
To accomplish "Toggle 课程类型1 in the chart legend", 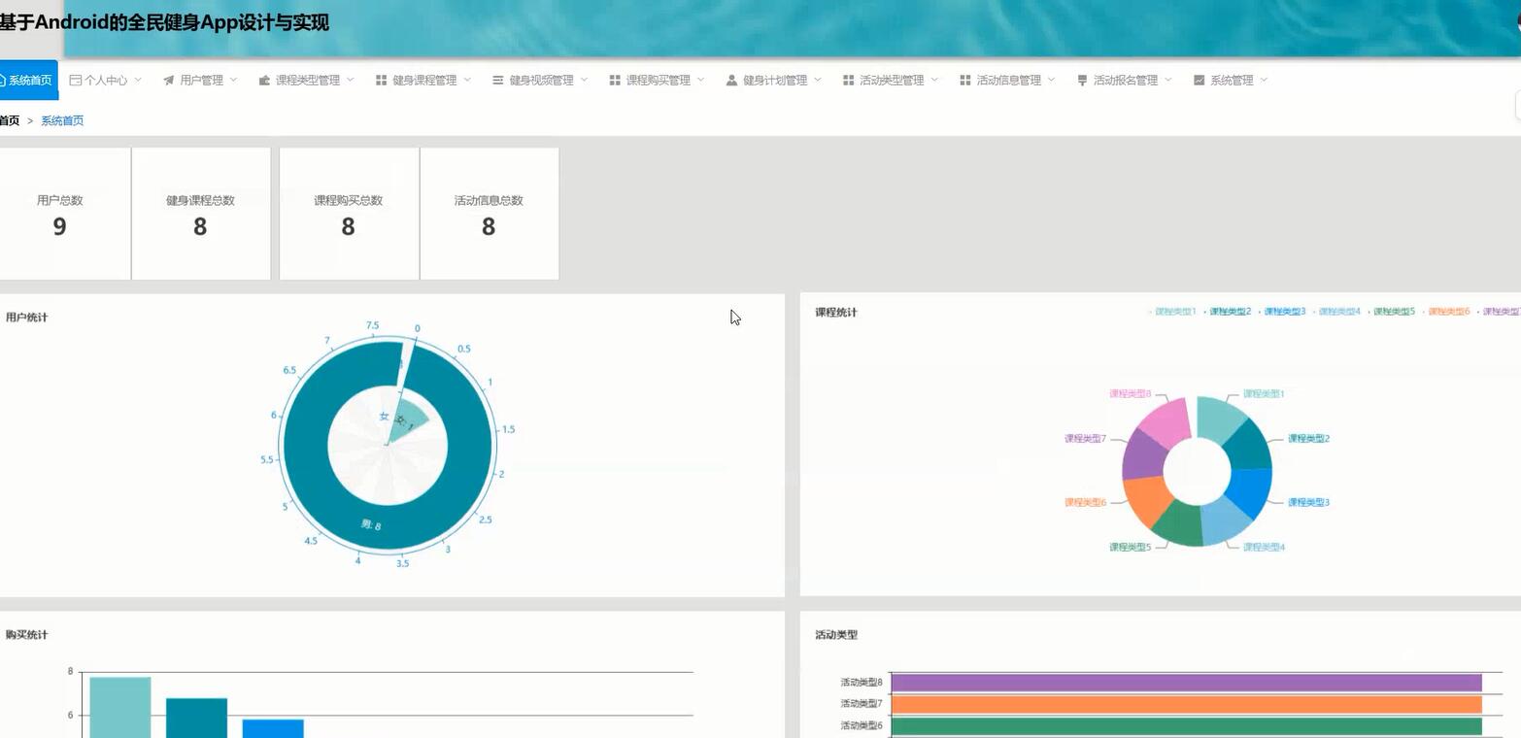I will [x=1172, y=312].
